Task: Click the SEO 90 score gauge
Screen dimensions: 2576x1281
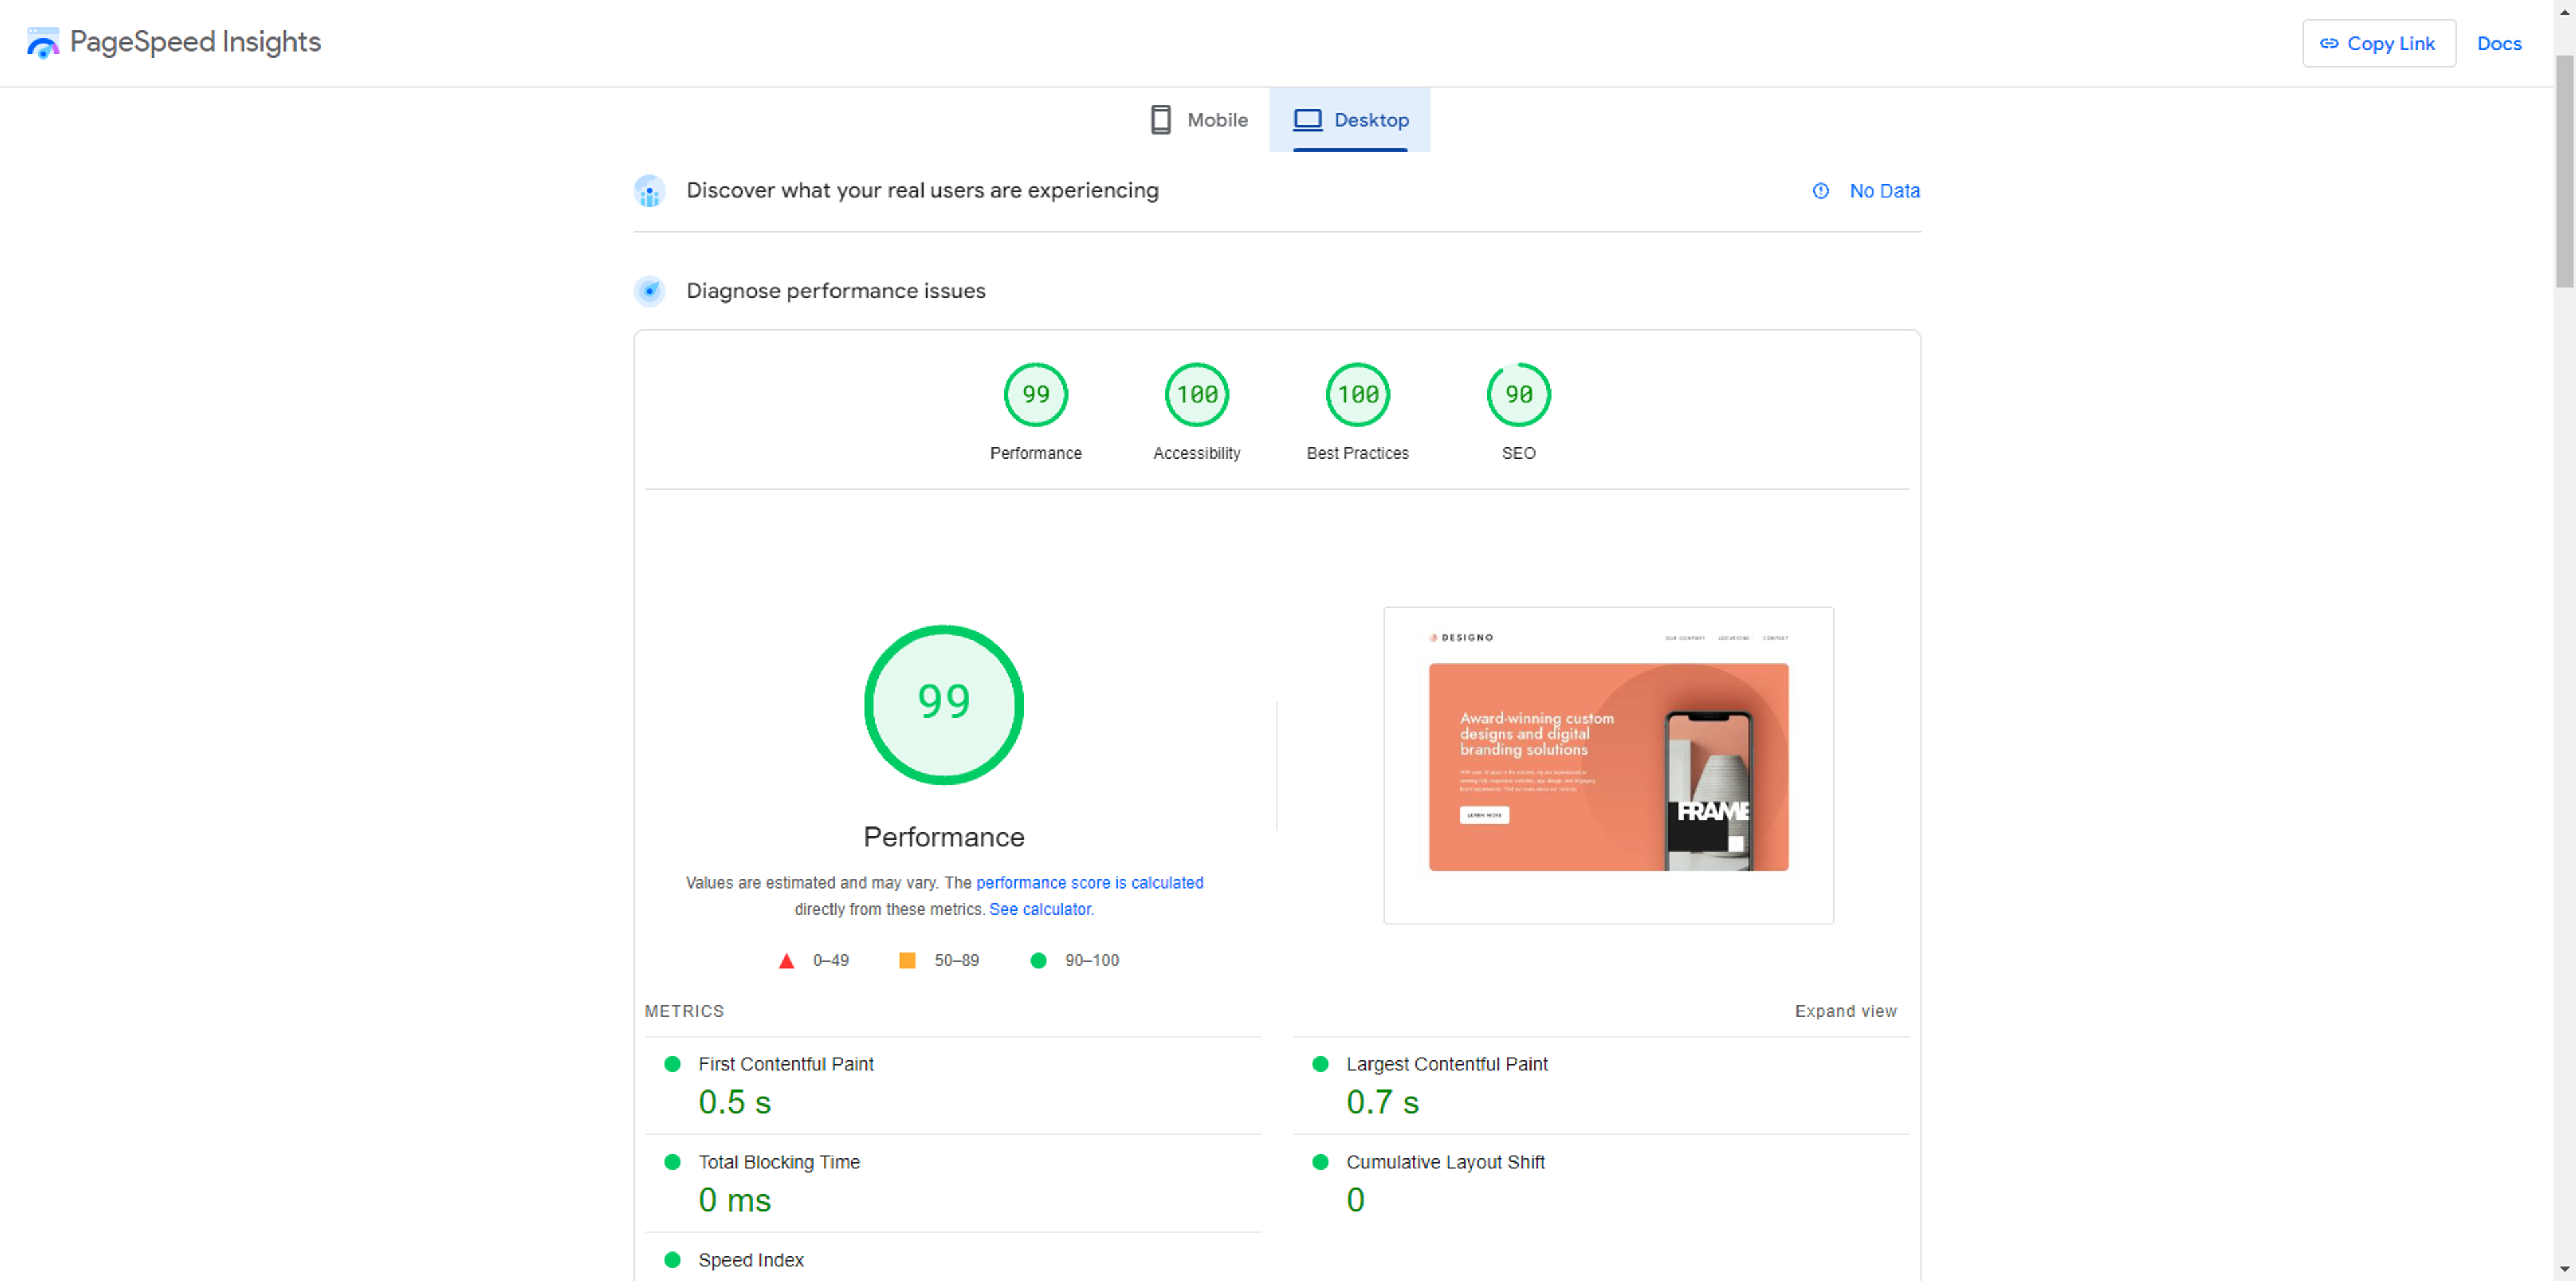Action: (1518, 395)
